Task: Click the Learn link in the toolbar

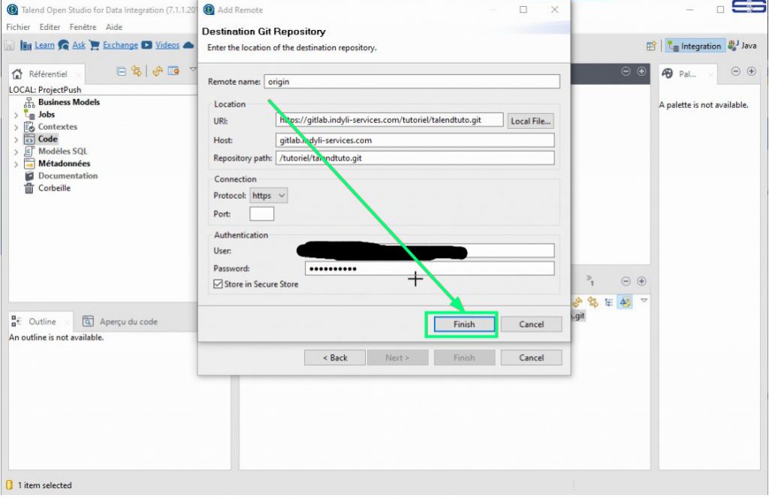Action: point(44,45)
